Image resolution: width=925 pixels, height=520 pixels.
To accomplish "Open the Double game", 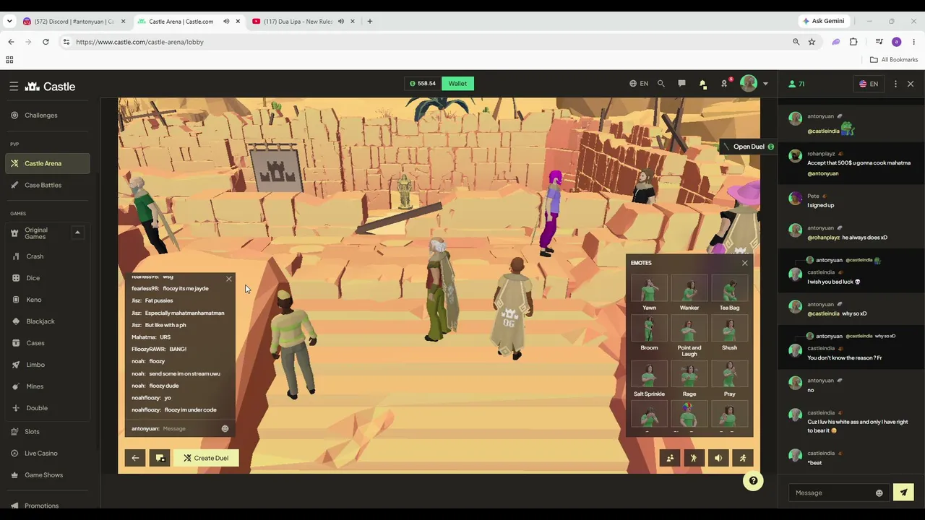I will pos(48,408).
